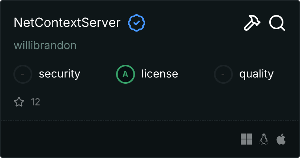Select the license label
Viewport: 300px width, 158px height.
click(159, 74)
